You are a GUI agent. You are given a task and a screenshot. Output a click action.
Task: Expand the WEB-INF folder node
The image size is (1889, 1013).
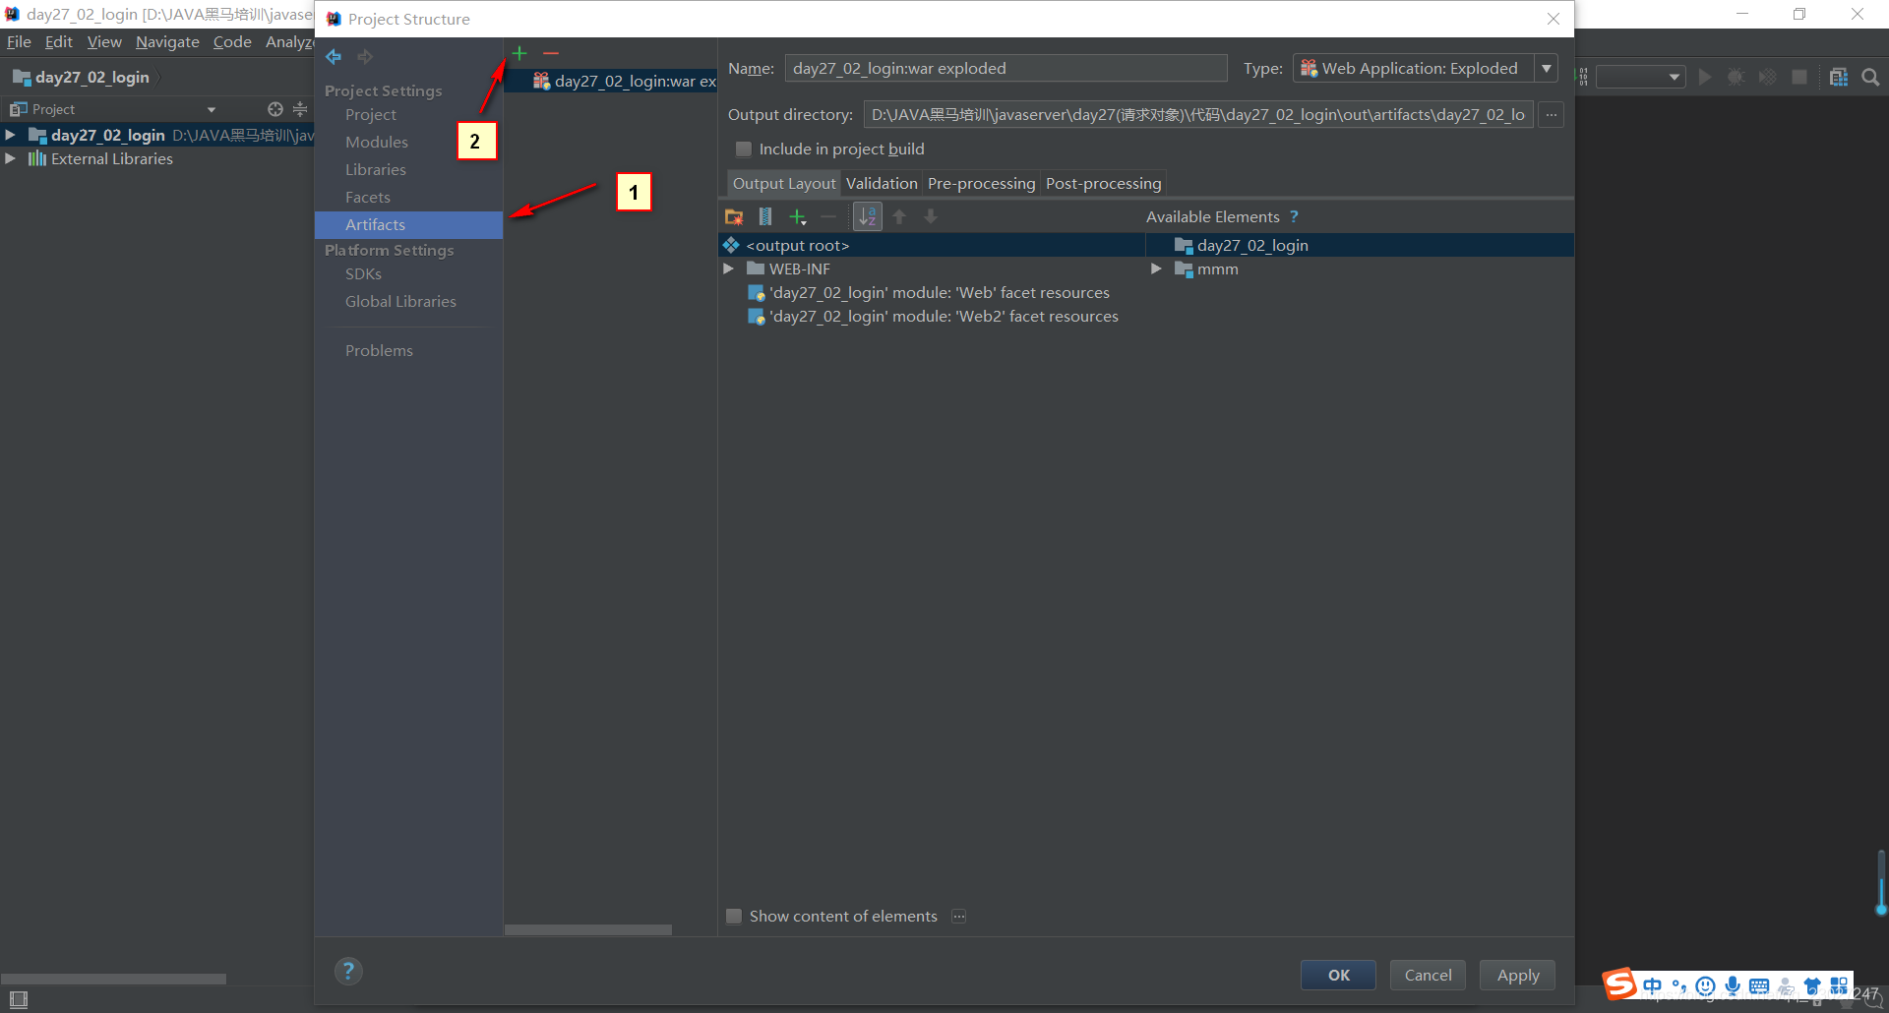[x=728, y=268]
